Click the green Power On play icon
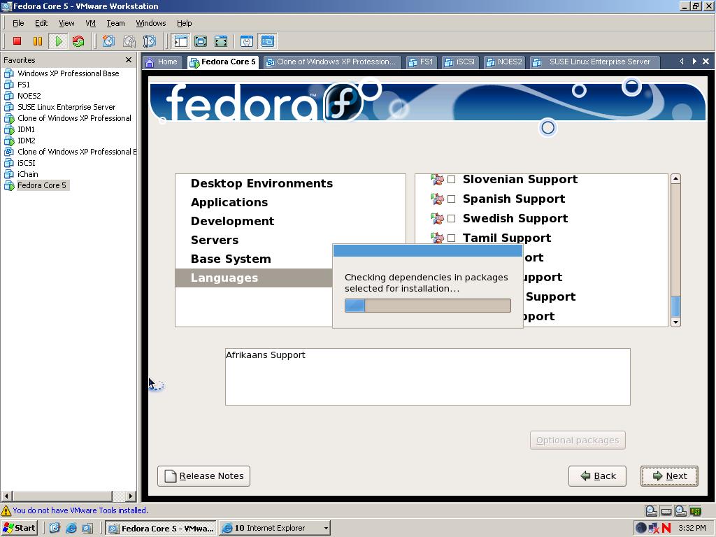Image resolution: width=716 pixels, height=537 pixels. 58,41
